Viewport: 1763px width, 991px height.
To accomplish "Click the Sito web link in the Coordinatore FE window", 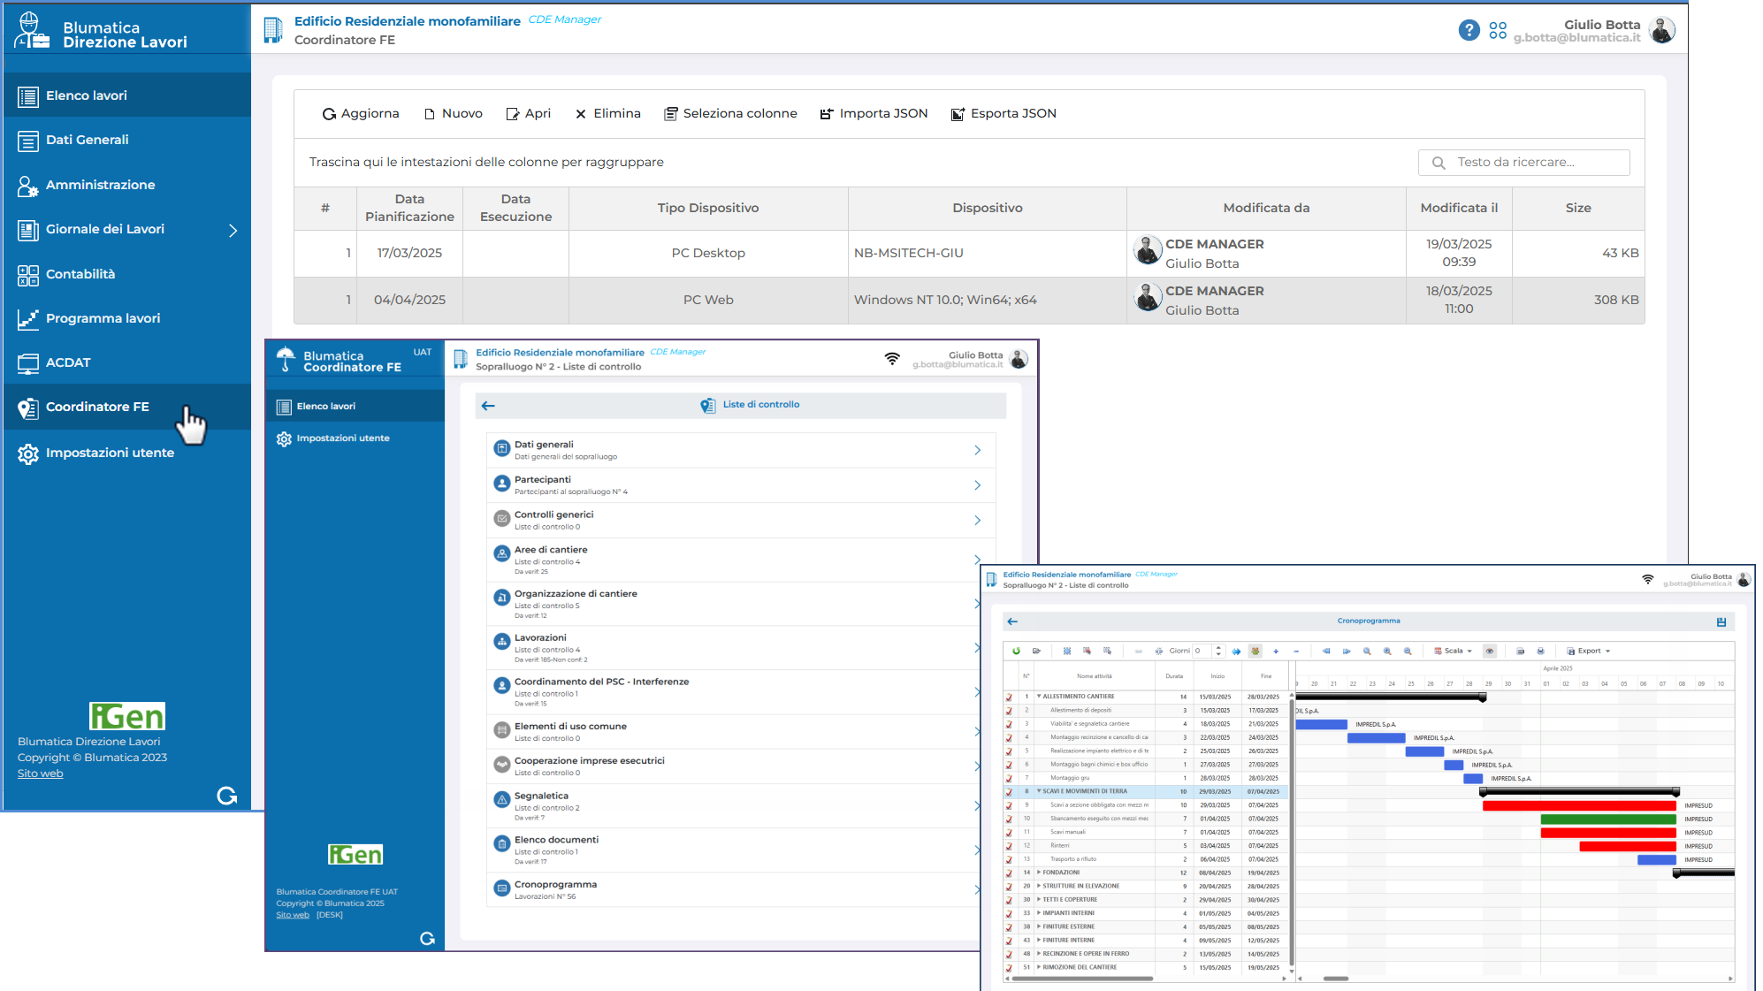I will pyautogui.click(x=293, y=915).
